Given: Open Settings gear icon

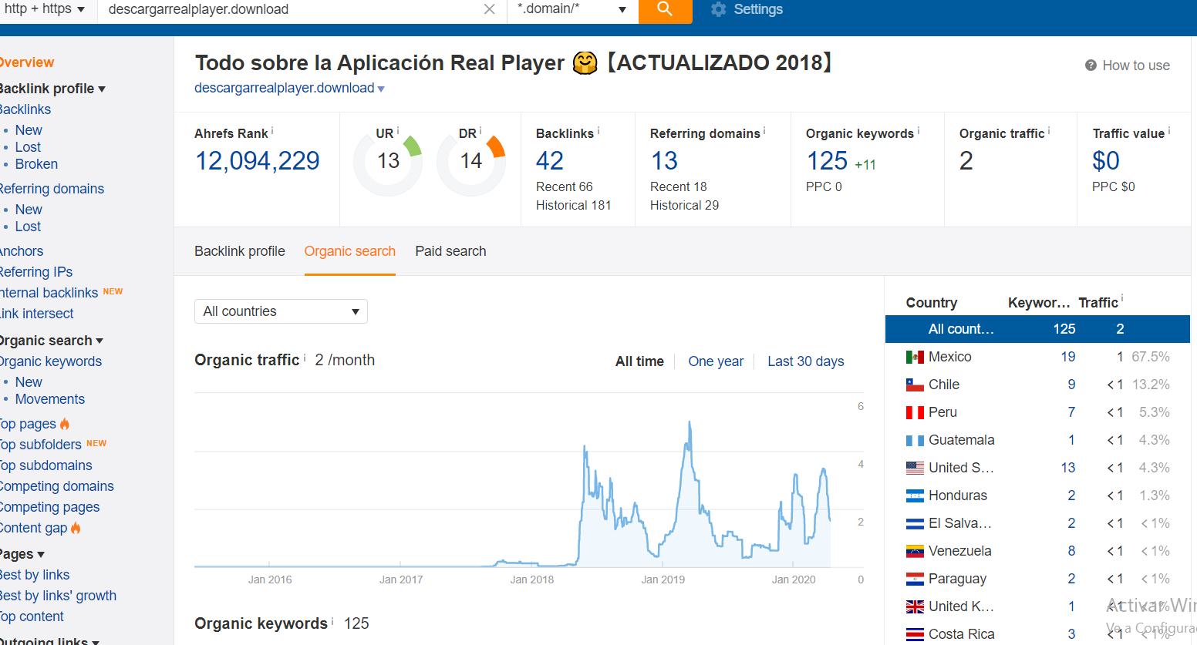Looking at the screenshot, I should click(x=719, y=9).
